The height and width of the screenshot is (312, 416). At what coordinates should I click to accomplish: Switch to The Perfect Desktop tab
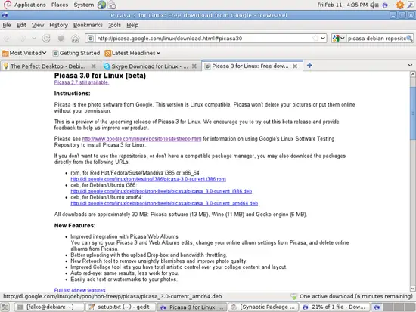(48, 66)
